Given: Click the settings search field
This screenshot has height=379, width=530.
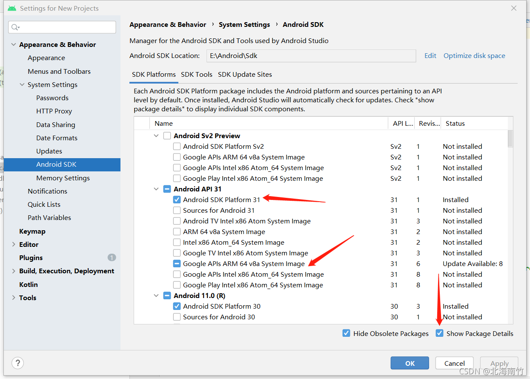Looking at the screenshot, I should (x=62, y=27).
